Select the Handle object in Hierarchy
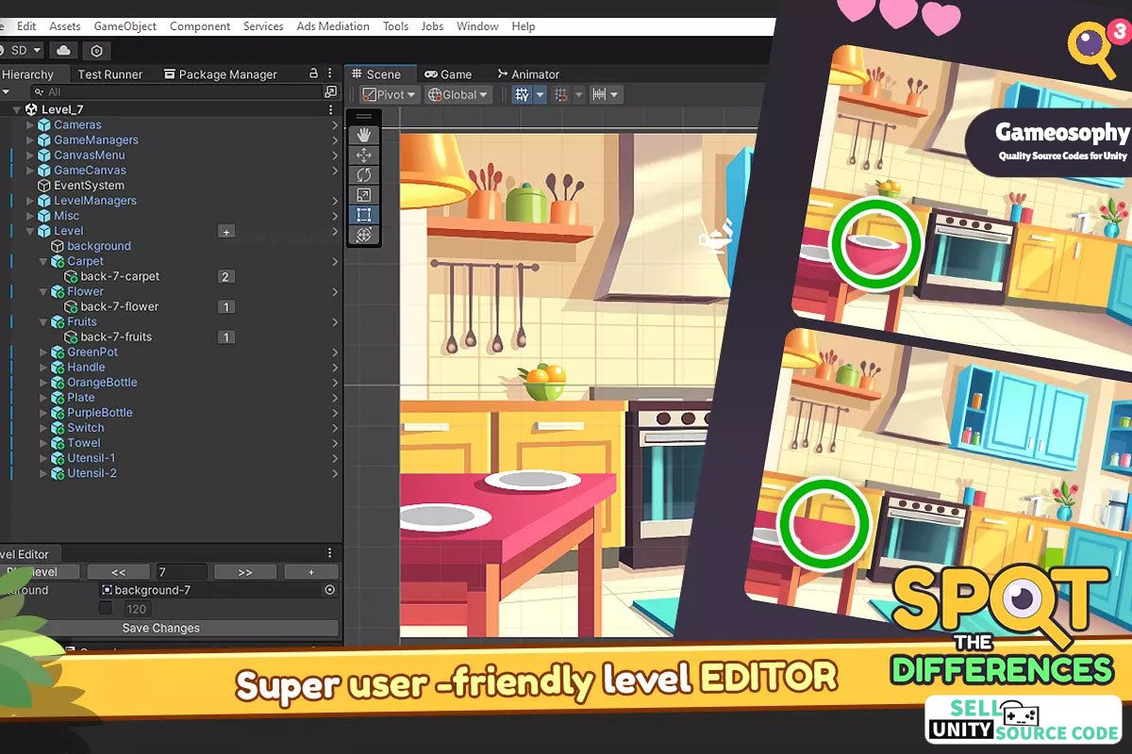The image size is (1132, 754). click(x=86, y=368)
